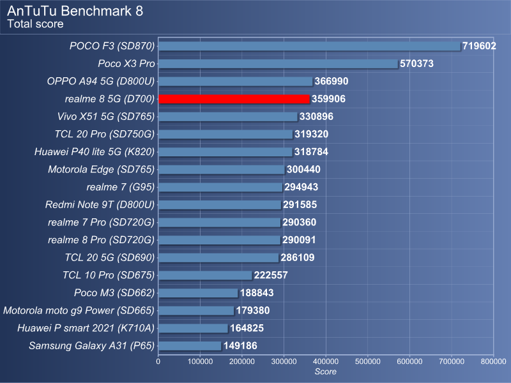The height and width of the screenshot is (383, 511).
Task: Click the score value 164825
Action: (x=247, y=328)
